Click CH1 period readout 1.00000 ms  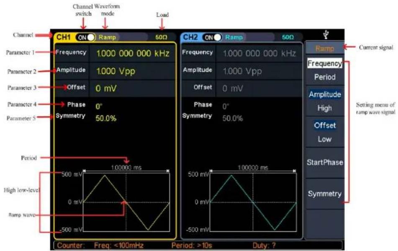(126, 167)
